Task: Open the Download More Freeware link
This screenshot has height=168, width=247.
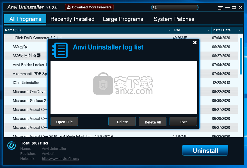Action: 89,7
